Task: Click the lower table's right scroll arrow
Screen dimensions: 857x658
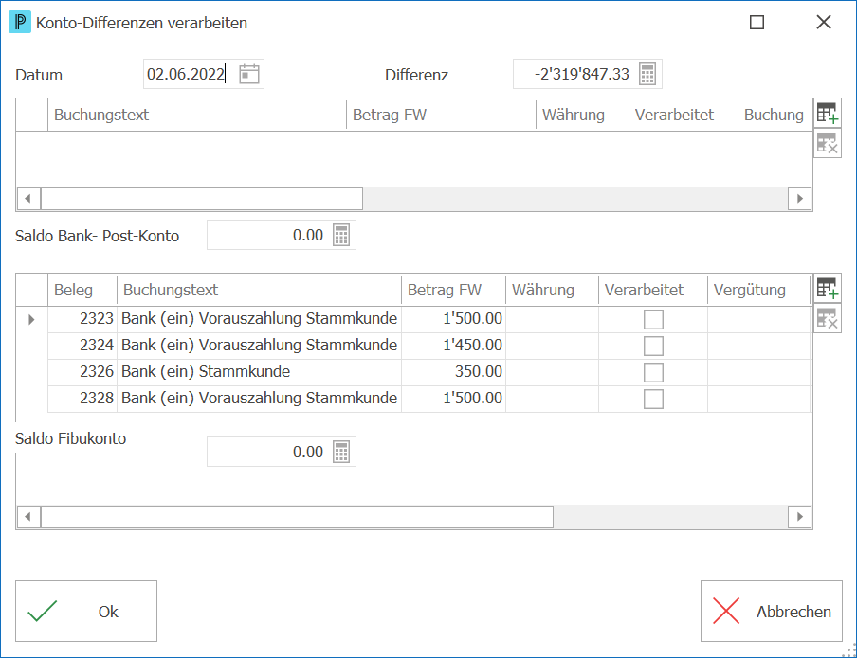Action: coord(799,517)
